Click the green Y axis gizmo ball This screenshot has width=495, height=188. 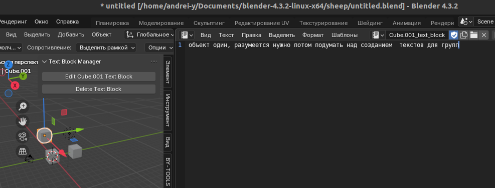point(23,76)
